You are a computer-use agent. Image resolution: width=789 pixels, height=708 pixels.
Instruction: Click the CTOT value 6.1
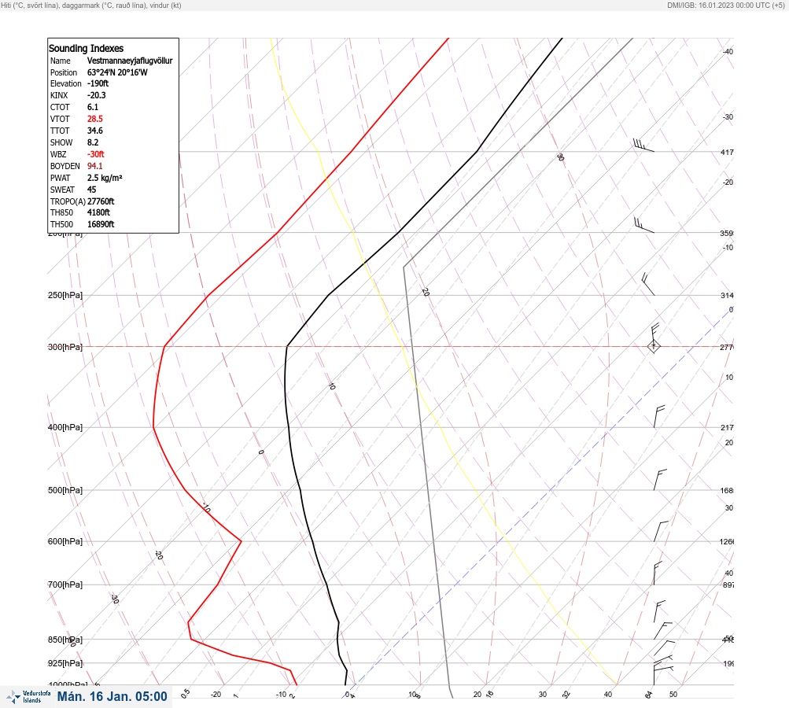pyautogui.click(x=93, y=107)
